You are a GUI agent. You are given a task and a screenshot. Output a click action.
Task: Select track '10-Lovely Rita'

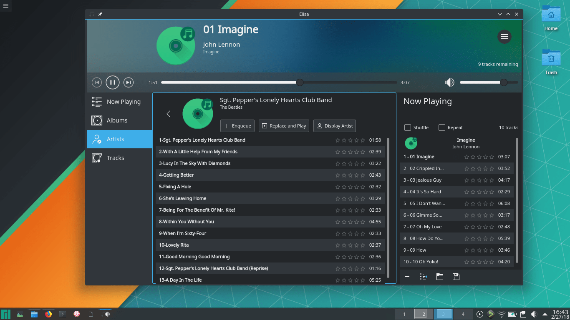coord(270,245)
